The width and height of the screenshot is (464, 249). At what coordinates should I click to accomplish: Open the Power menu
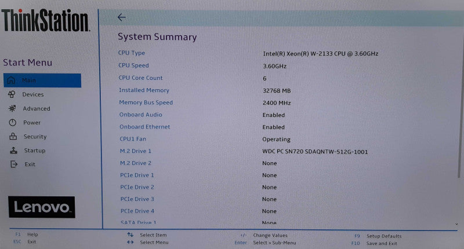[x=32, y=123]
